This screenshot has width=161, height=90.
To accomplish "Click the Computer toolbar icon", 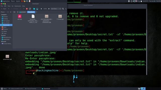I will pos(37,9).
